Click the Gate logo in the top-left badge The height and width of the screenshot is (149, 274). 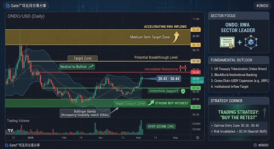pyautogui.click(x=8, y=6)
